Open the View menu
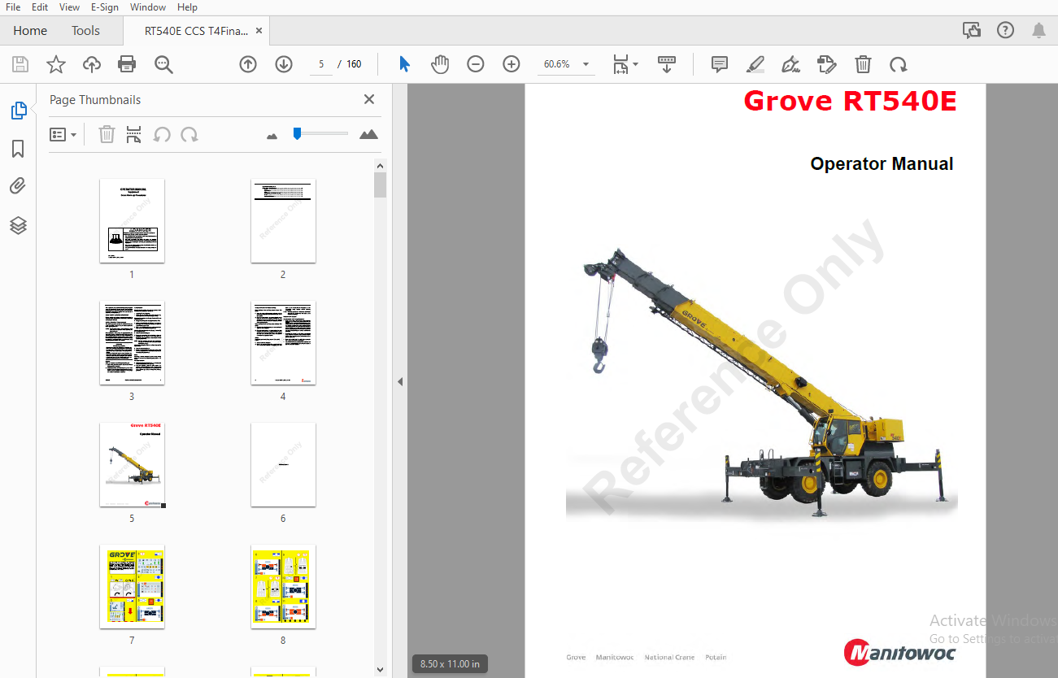 coord(69,7)
